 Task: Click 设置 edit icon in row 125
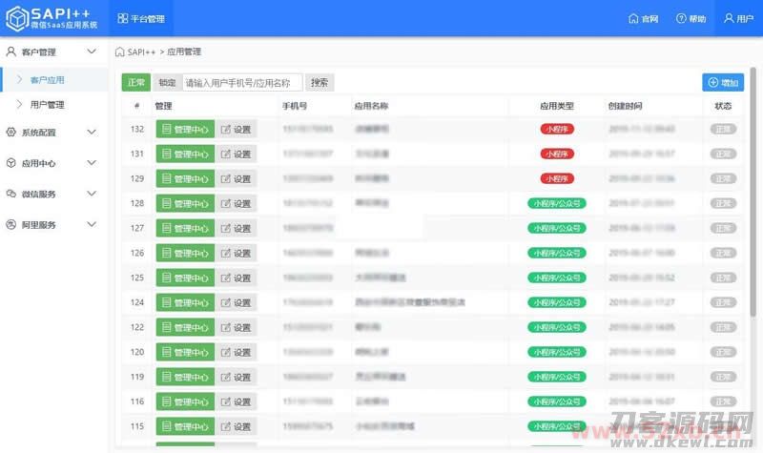click(x=225, y=278)
